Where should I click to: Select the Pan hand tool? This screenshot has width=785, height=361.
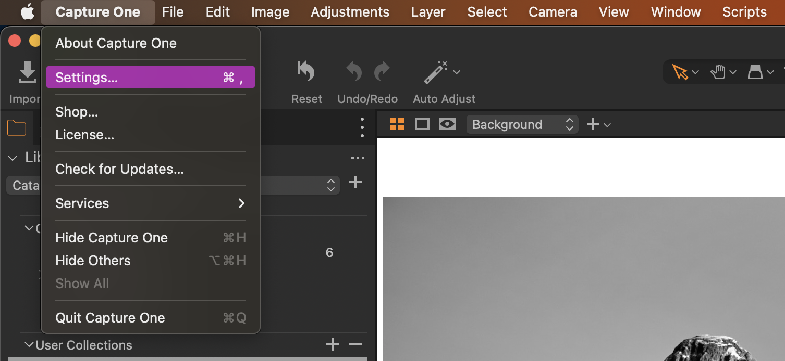pos(718,72)
